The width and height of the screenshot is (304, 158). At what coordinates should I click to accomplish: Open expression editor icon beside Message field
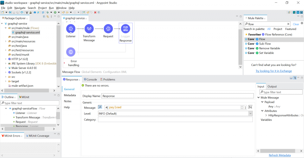coord(250,107)
